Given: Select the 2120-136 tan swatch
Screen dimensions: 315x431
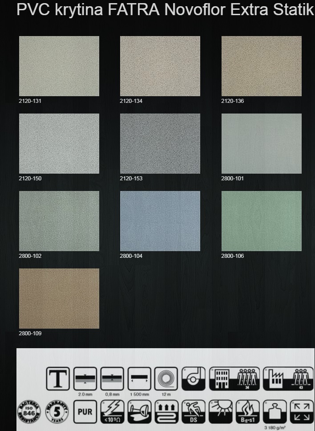Looking at the screenshot, I should (262, 66).
